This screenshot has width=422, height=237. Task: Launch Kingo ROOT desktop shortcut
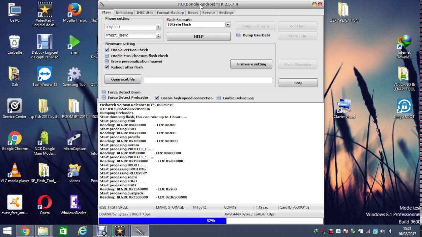pyautogui.click(x=404, y=109)
